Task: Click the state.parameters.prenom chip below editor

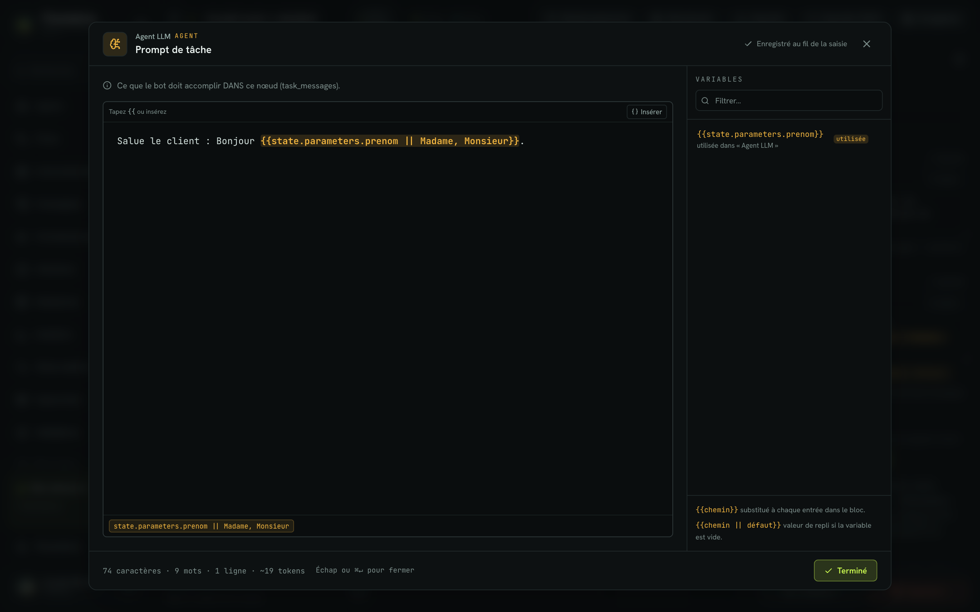Action: [x=201, y=526]
